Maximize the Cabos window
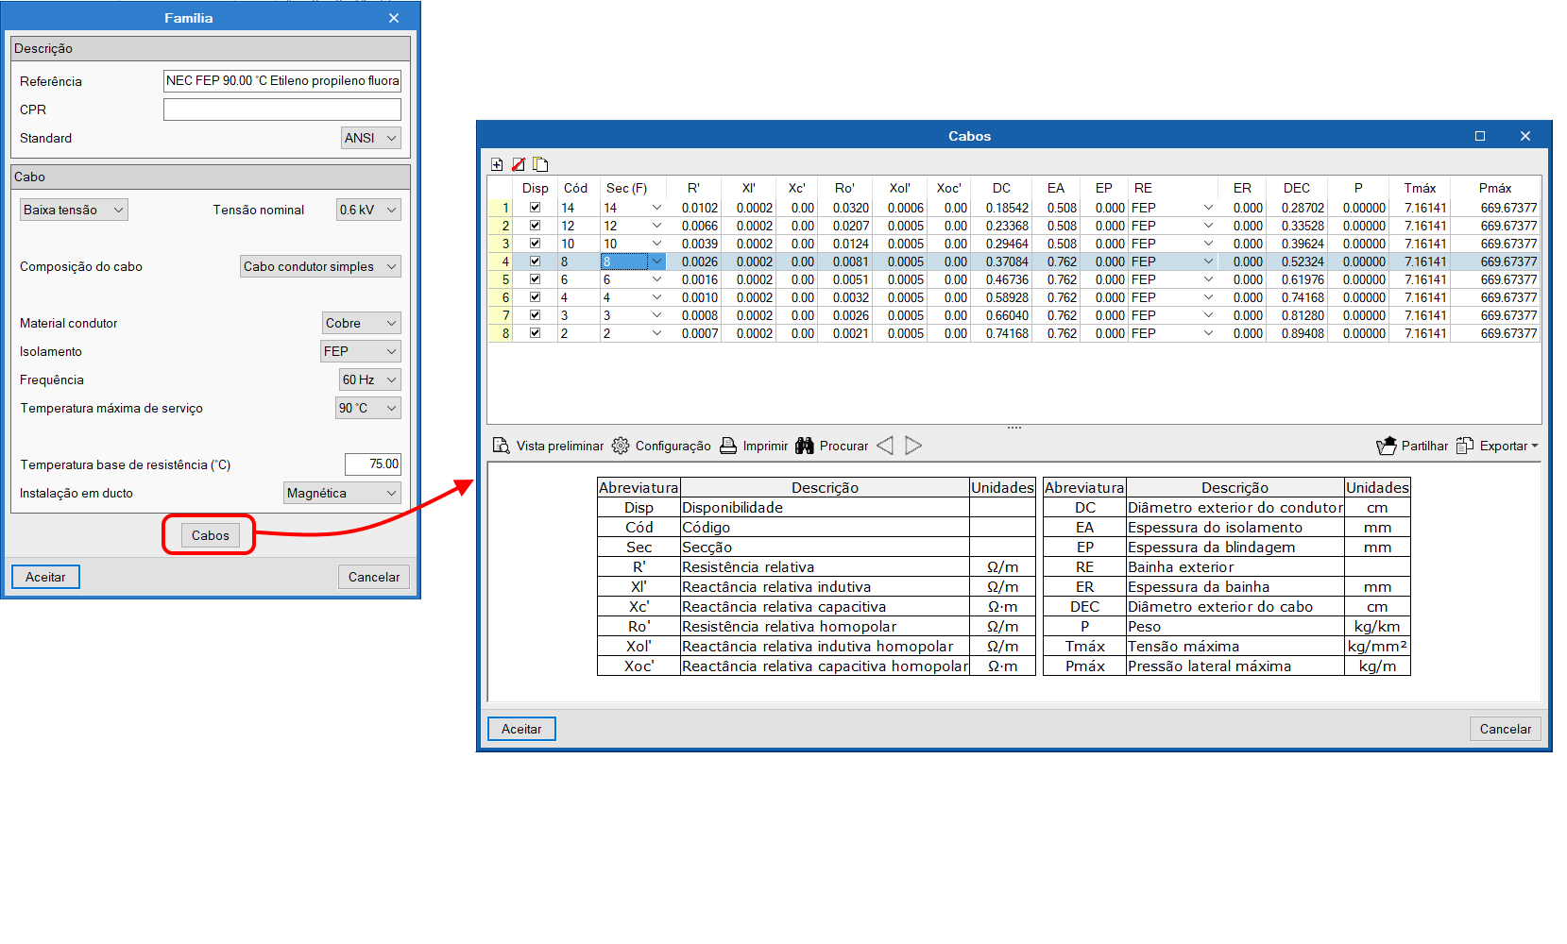The width and height of the screenshot is (1567, 944). pyautogui.click(x=1480, y=136)
